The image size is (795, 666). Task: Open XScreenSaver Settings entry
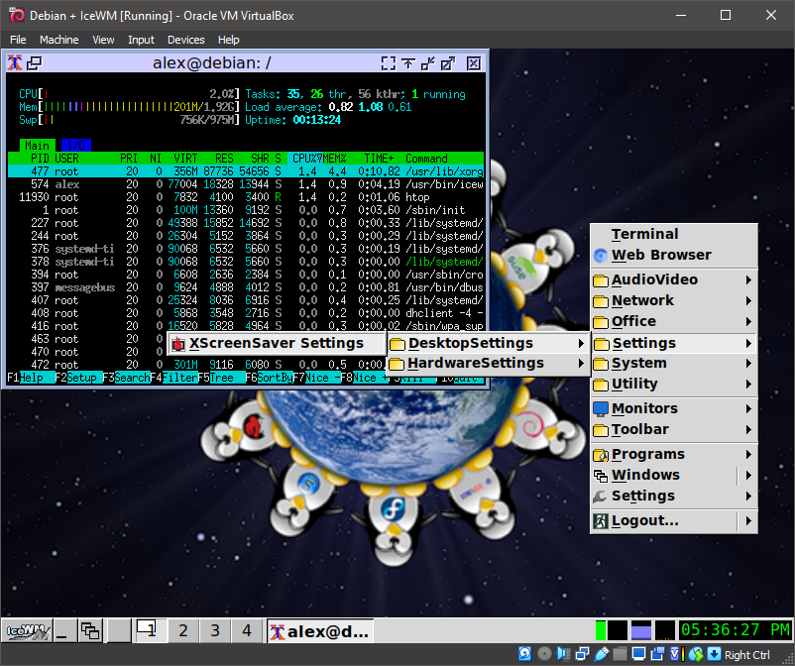point(276,343)
